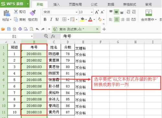Select row 6 header
Viewport: 162px width, 118px height.
point(4,80)
